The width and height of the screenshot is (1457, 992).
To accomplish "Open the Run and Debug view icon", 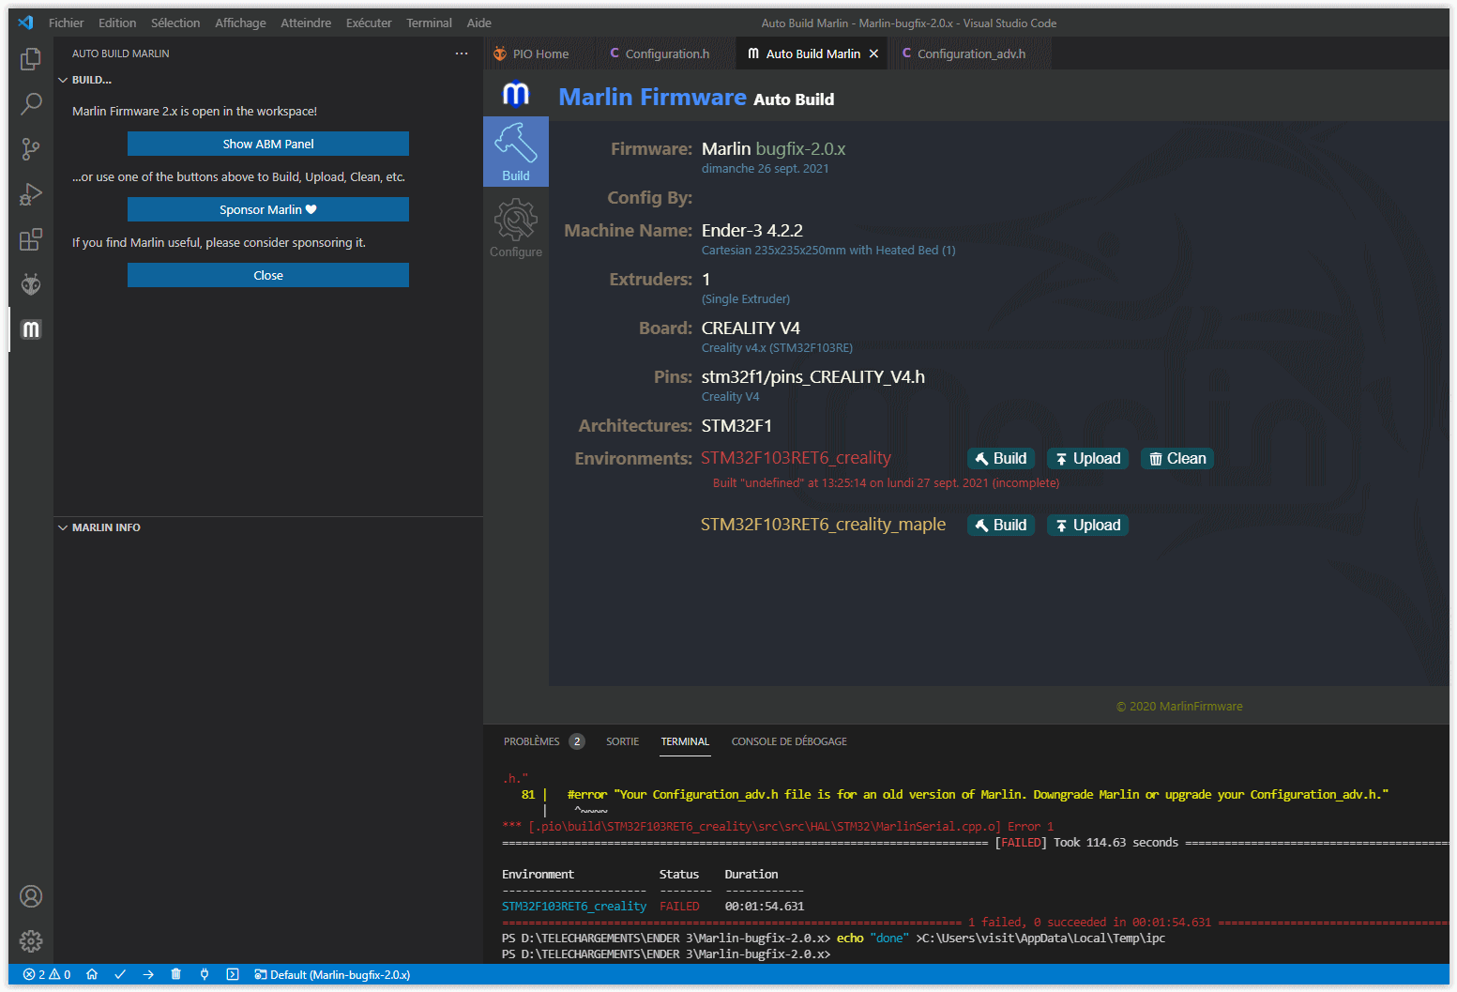I will click(x=31, y=194).
